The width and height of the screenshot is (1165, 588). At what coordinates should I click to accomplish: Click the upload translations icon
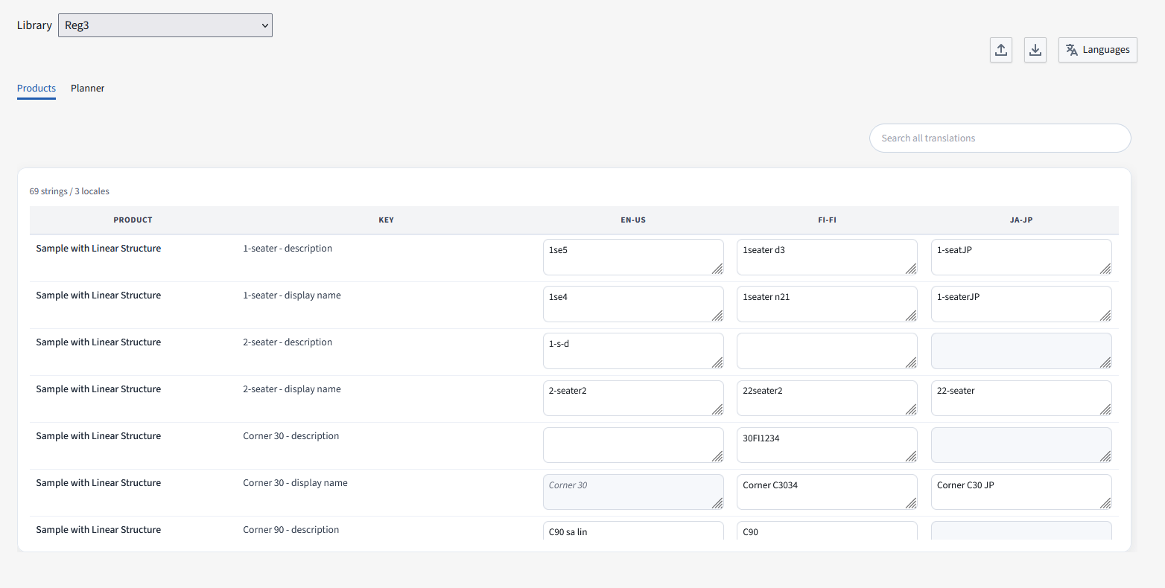pos(1000,50)
